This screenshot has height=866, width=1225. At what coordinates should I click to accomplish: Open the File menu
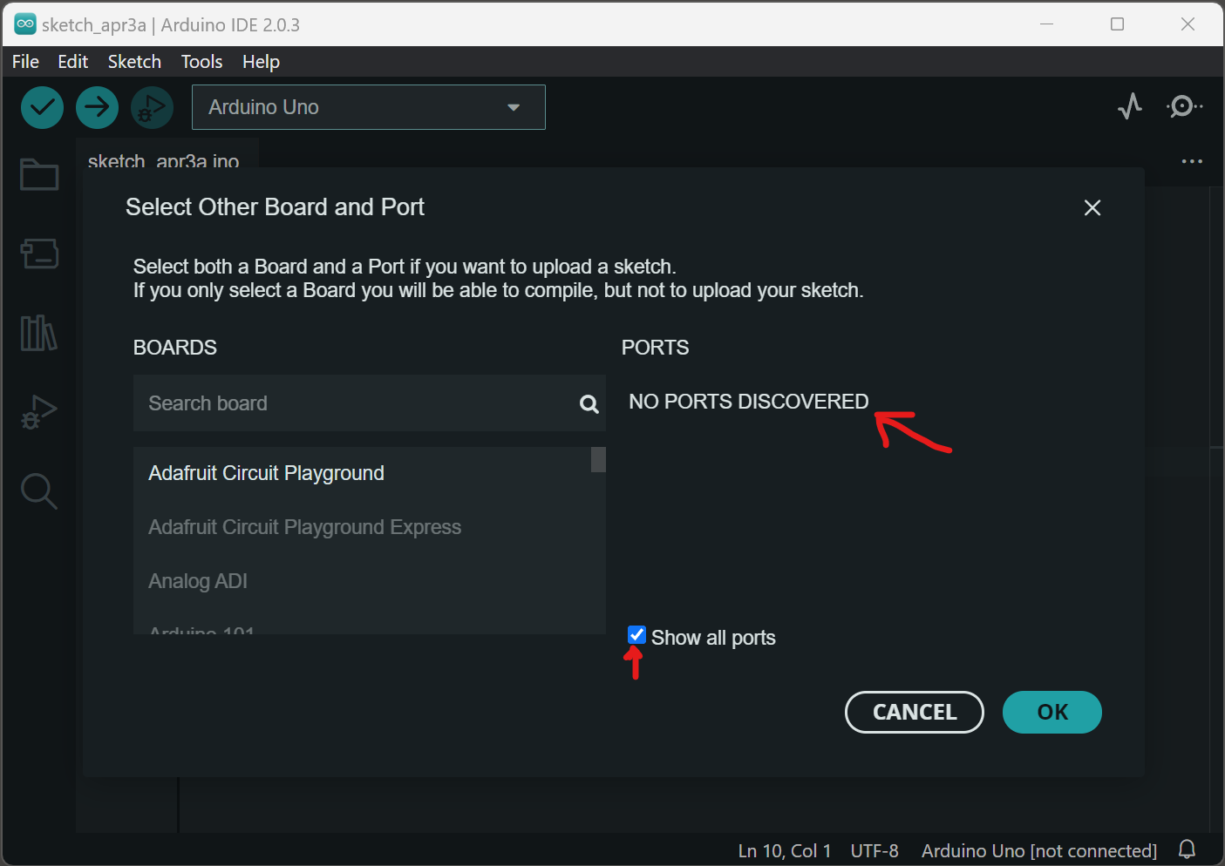click(25, 62)
